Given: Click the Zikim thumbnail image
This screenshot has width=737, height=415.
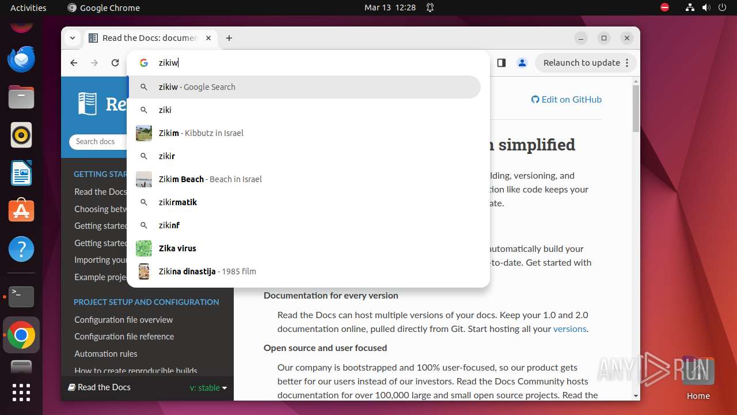Looking at the screenshot, I should [144, 133].
